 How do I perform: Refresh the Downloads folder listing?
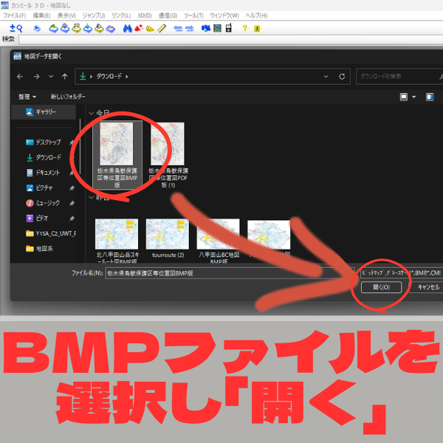click(x=342, y=75)
